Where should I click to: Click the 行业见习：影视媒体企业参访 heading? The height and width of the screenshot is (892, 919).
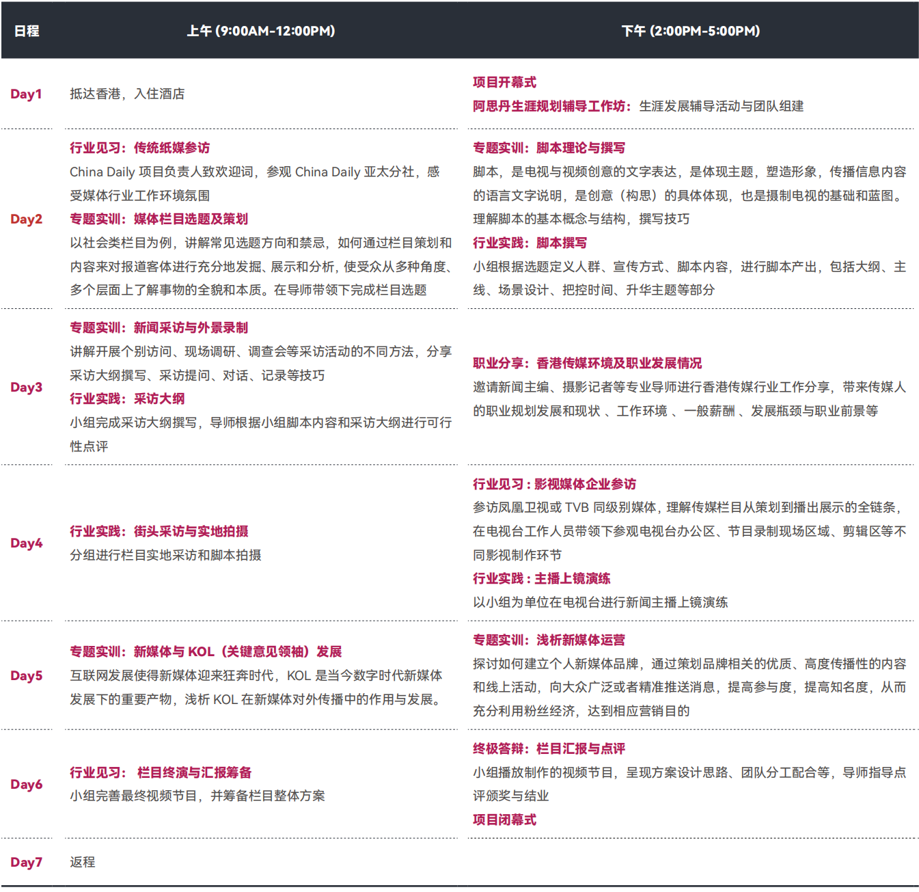pos(554,484)
